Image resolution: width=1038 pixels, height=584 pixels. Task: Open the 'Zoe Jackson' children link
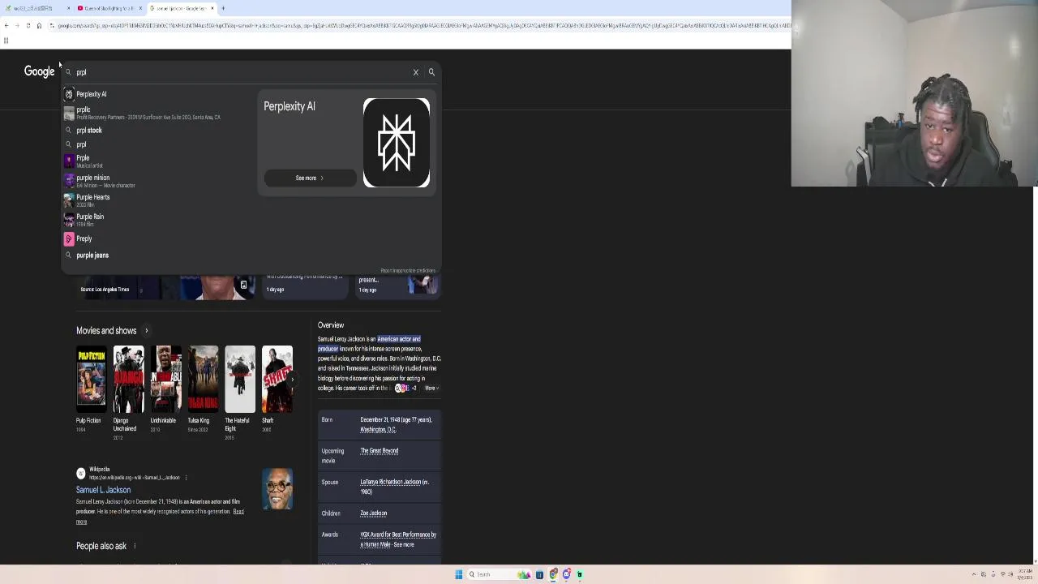(x=374, y=513)
